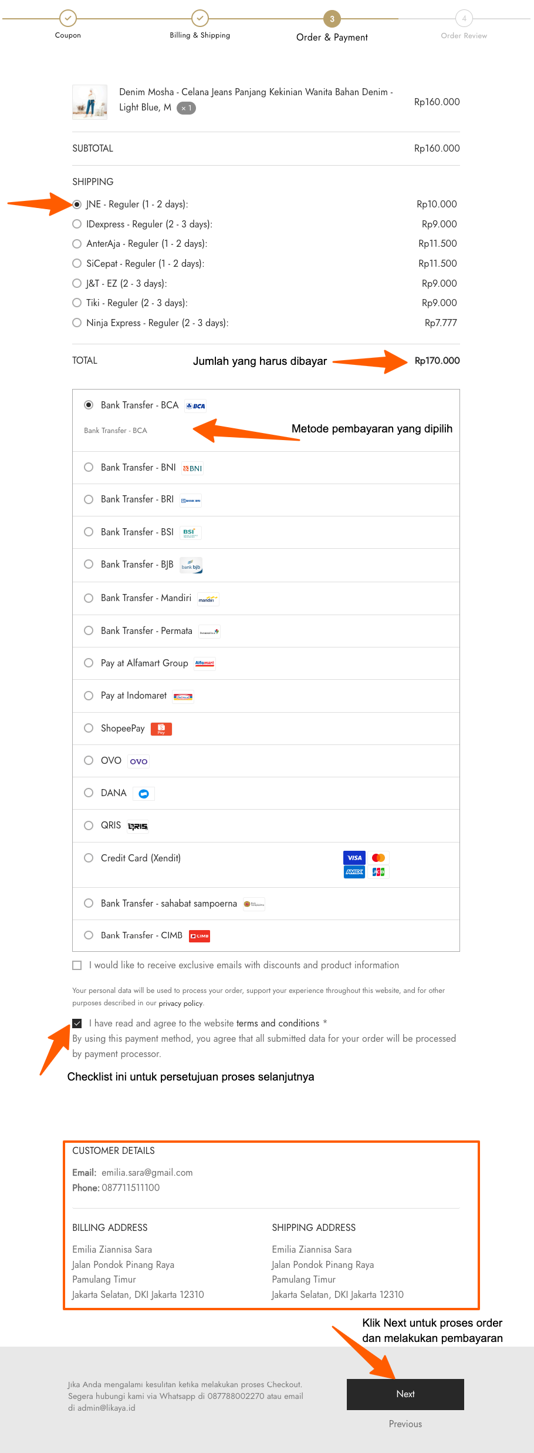Click the ShopeePay logo icon
The width and height of the screenshot is (534, 1453).
point(161,729)
